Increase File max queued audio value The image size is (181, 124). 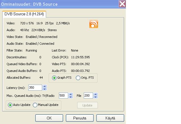pos(95,94)
